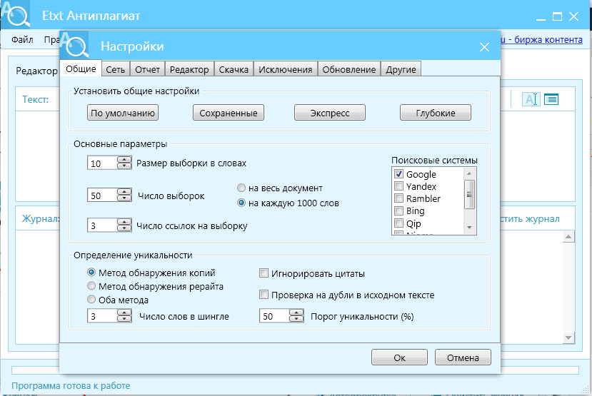Click the clear journal link in main window
Screen dimensions: 592x396
point(530,219)
